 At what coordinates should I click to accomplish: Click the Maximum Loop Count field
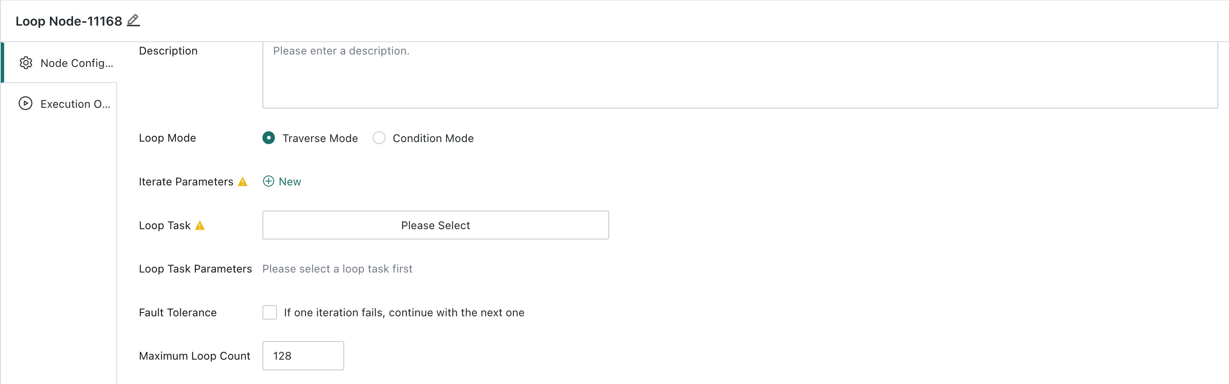click(x=303, y=356)
